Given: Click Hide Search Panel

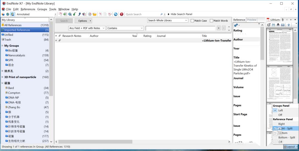Looking at the screenshot, I should (x=180, y=14).
